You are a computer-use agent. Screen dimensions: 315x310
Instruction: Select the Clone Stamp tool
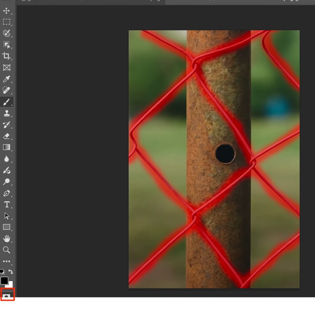click(x=6, y=113)
